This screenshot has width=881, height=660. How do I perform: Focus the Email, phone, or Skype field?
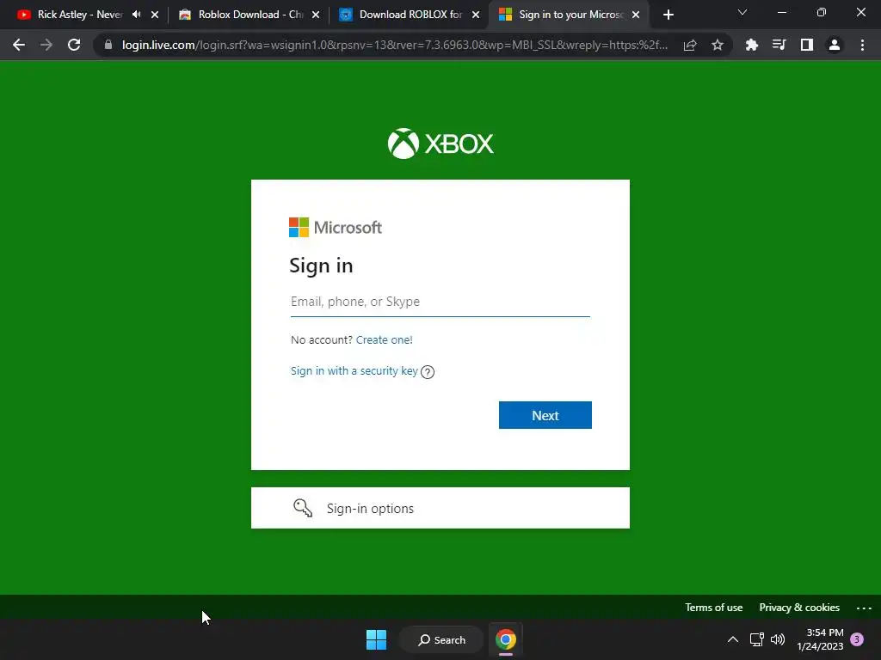point(440,302)
